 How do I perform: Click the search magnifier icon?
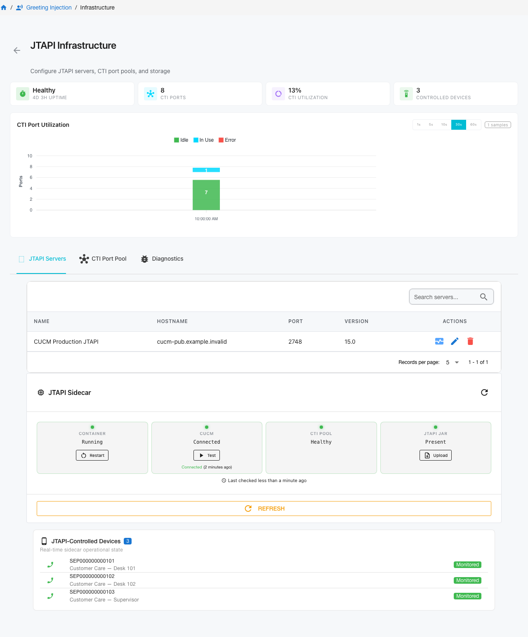tap(484, 297)
